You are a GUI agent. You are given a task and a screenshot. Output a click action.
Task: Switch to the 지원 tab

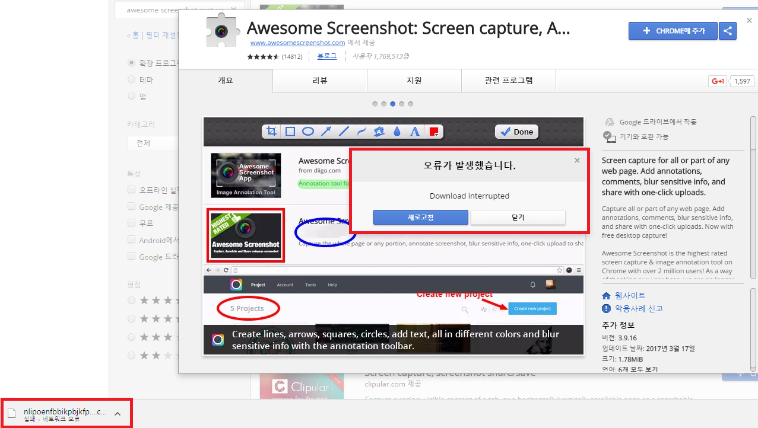(414, 81)
